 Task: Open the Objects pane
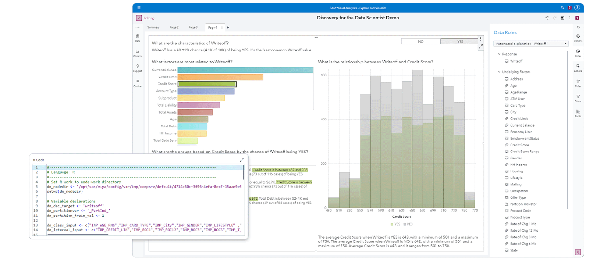click(x=138, y=53)
